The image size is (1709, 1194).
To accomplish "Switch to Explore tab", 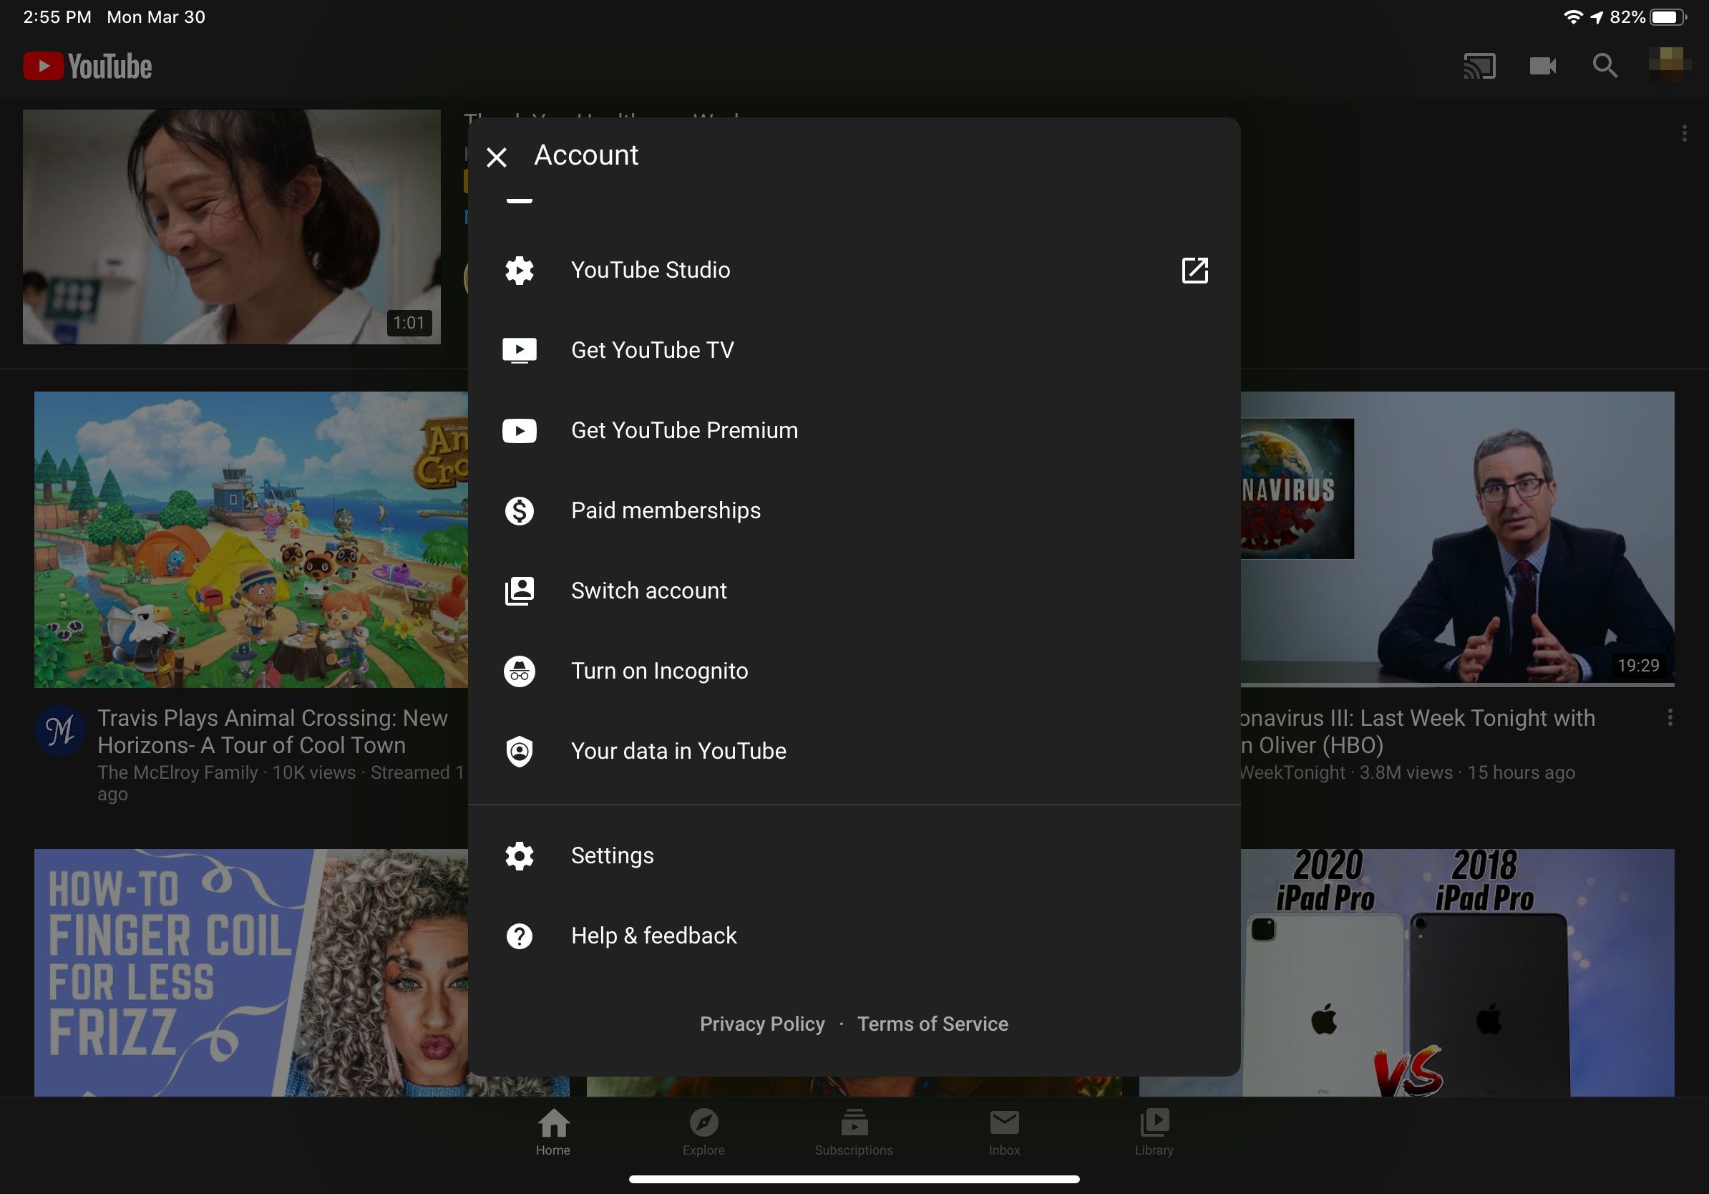I will 703,1132.
